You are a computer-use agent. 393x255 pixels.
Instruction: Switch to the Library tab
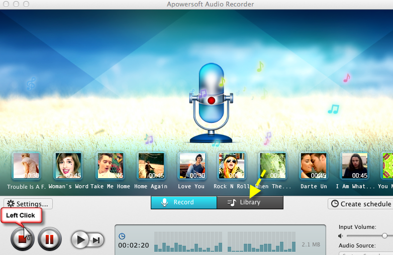pos(250,202)
